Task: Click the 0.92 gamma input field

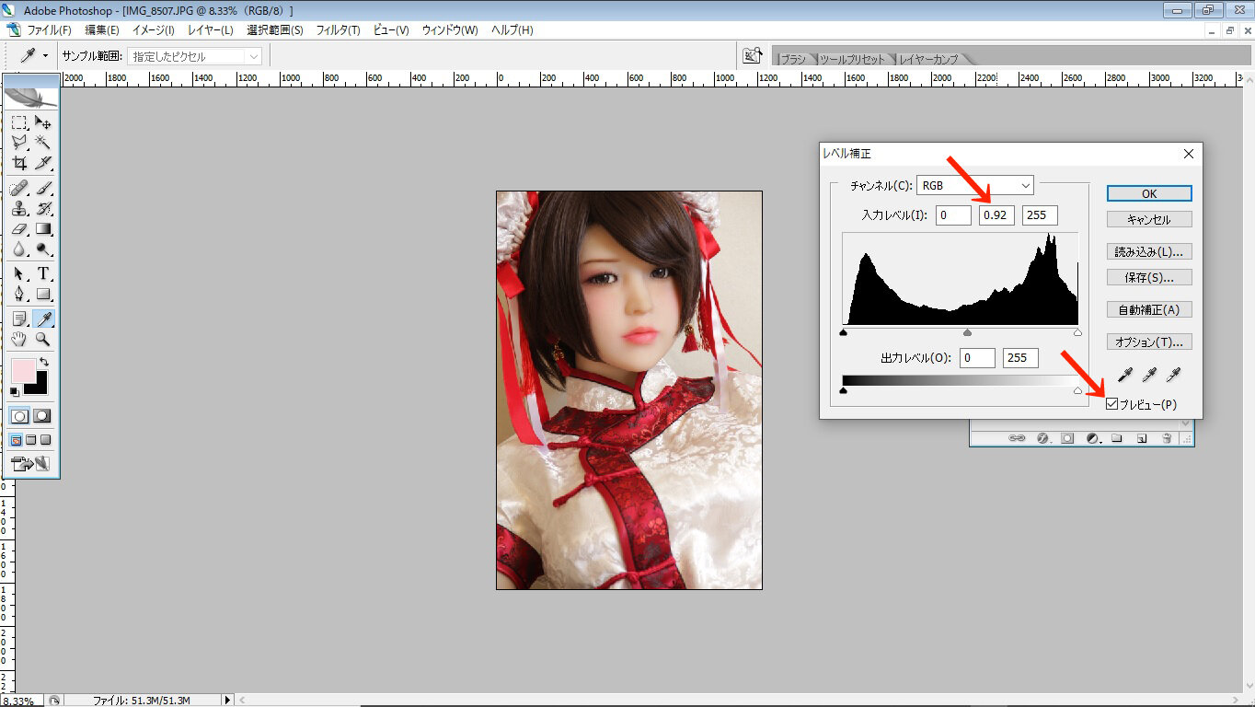Action: (x=996, y=214)
